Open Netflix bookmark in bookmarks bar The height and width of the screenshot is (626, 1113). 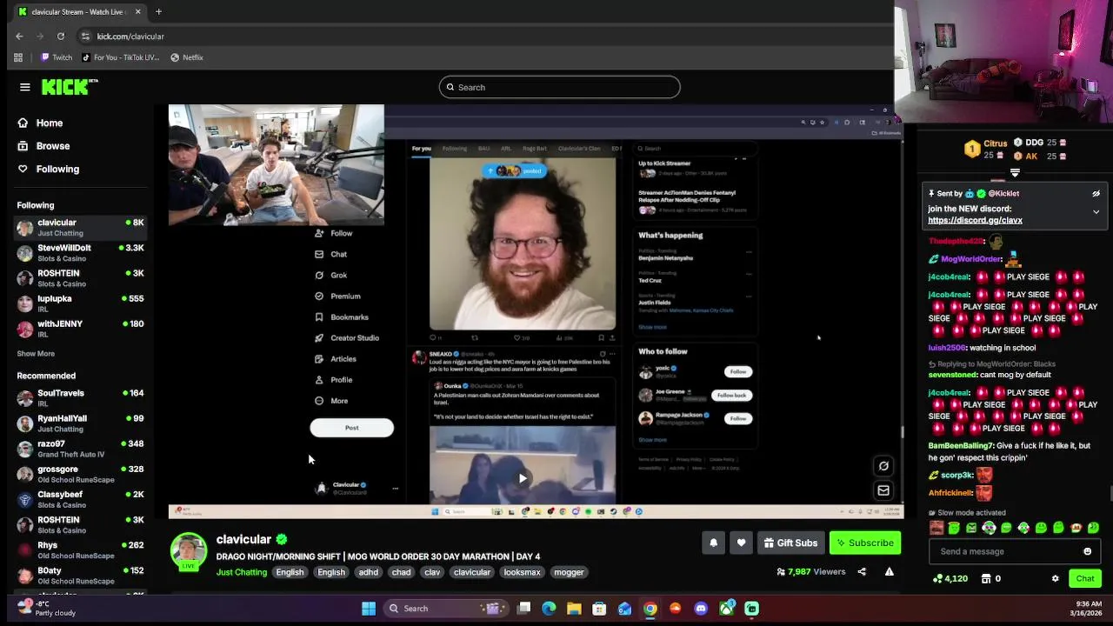point(187,57)
